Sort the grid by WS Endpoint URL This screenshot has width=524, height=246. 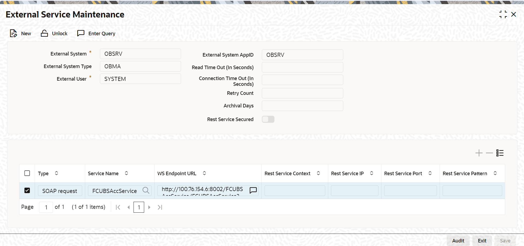pyautogui.click(x=204, y=173)
